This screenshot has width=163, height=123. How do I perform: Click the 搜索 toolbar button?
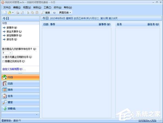click(x=46, y=13)
